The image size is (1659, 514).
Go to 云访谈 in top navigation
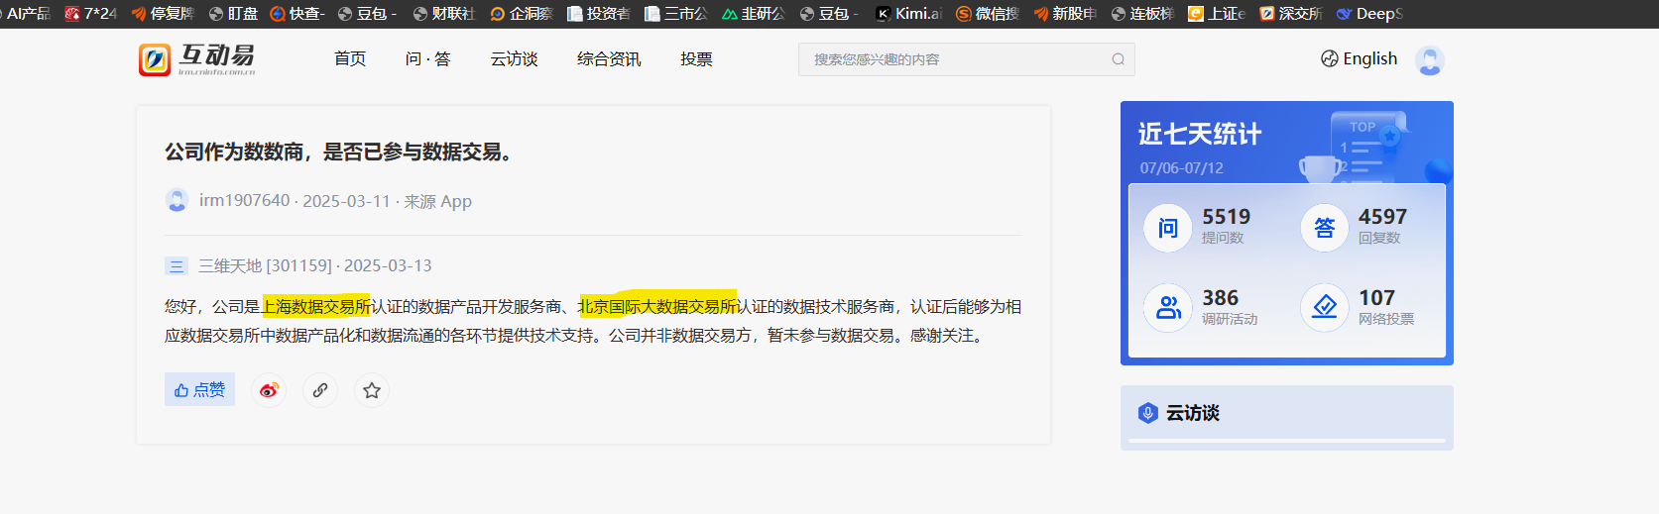(514, 59)
